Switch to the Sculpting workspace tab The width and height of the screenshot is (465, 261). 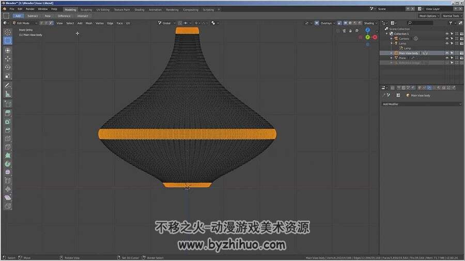coord(86,10)
